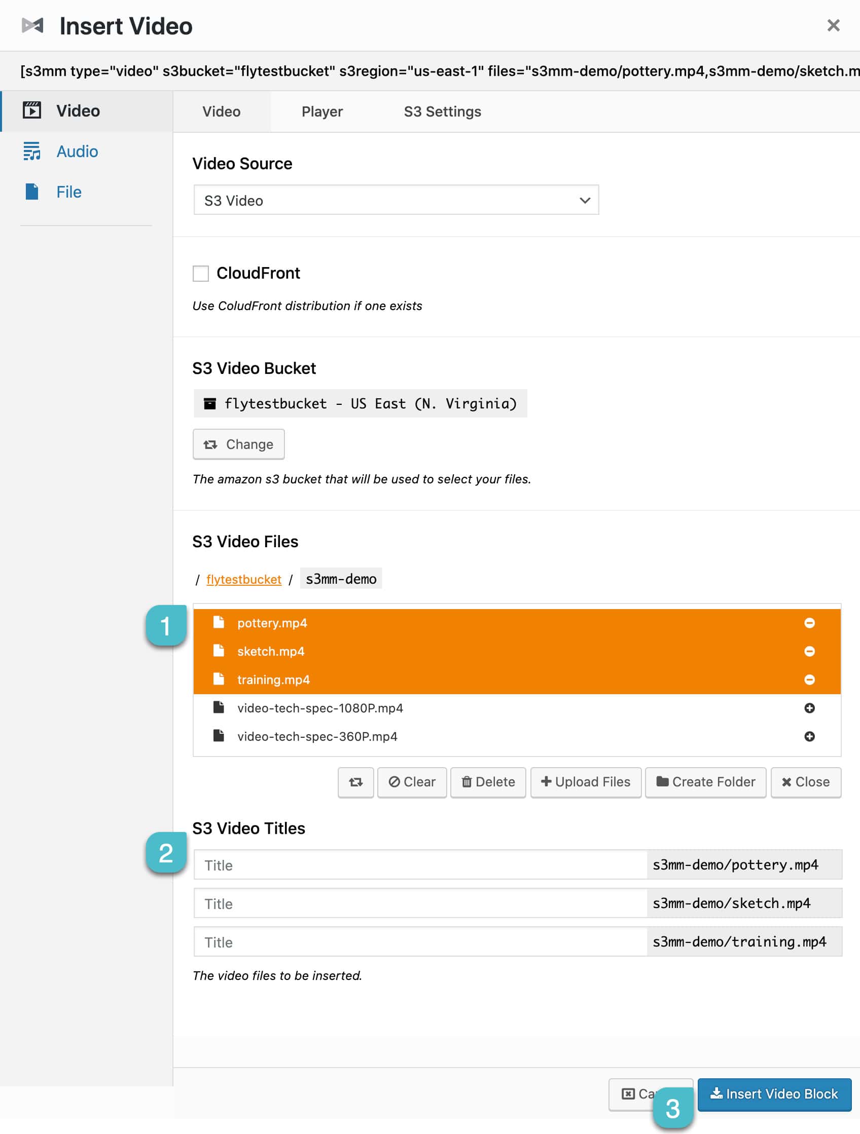Click the Upload Files button

(586, 782)
